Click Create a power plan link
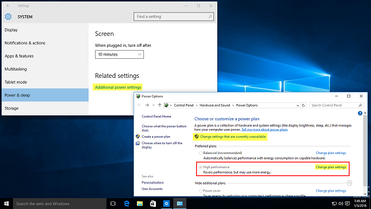The width and height of the screenshot is (371, 209). click(156, 137)
